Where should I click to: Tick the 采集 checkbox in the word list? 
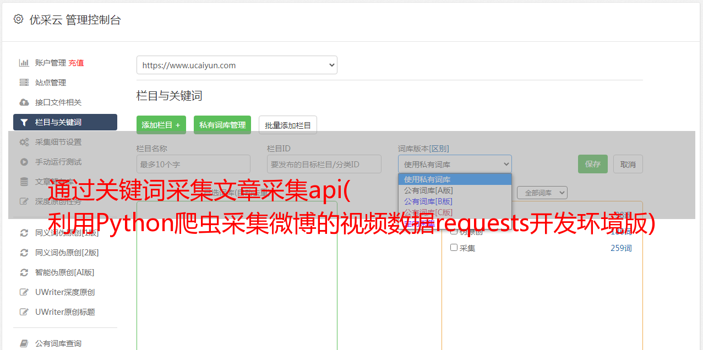click(x=454, y=248)
